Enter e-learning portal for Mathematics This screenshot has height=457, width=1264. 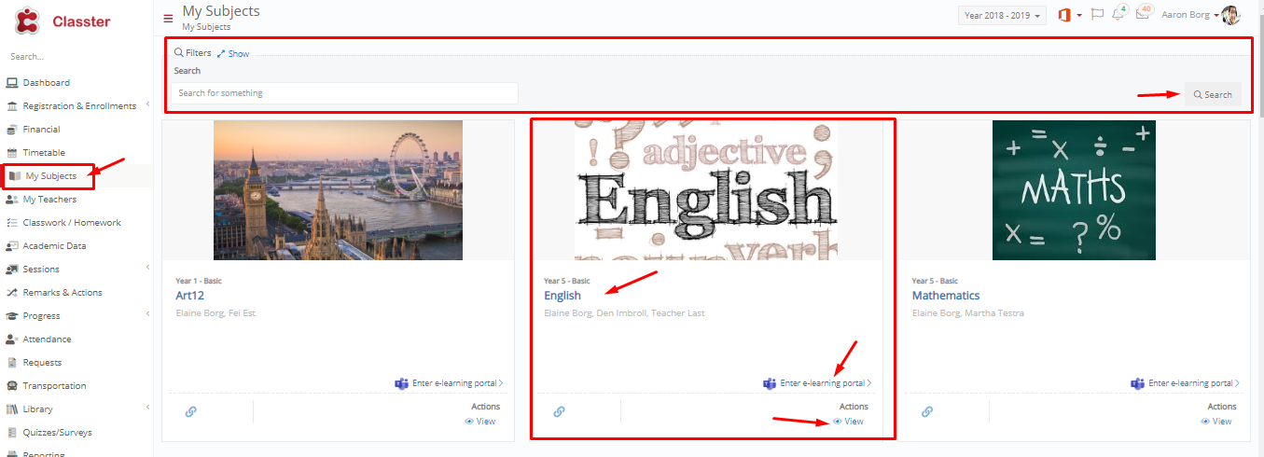coord(1193,383)
